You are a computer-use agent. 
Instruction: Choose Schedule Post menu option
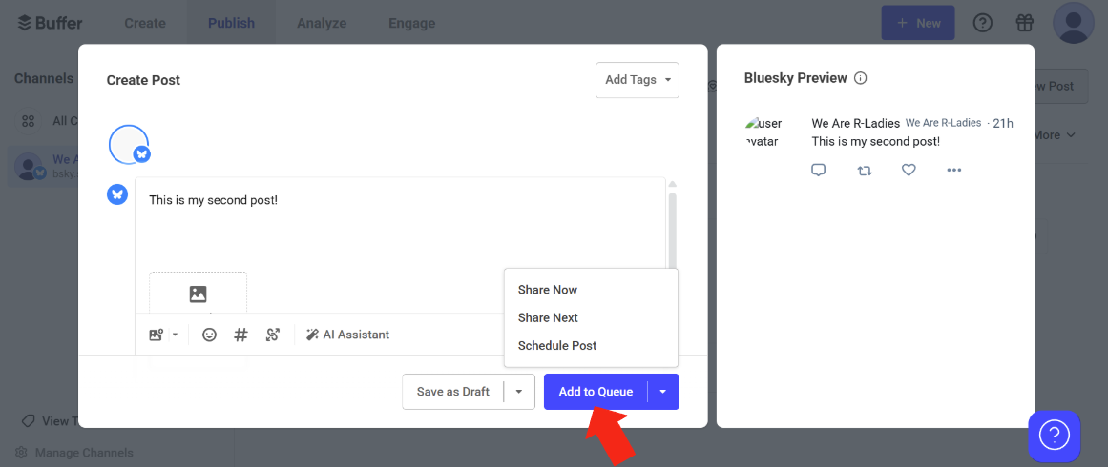(557, 346)
